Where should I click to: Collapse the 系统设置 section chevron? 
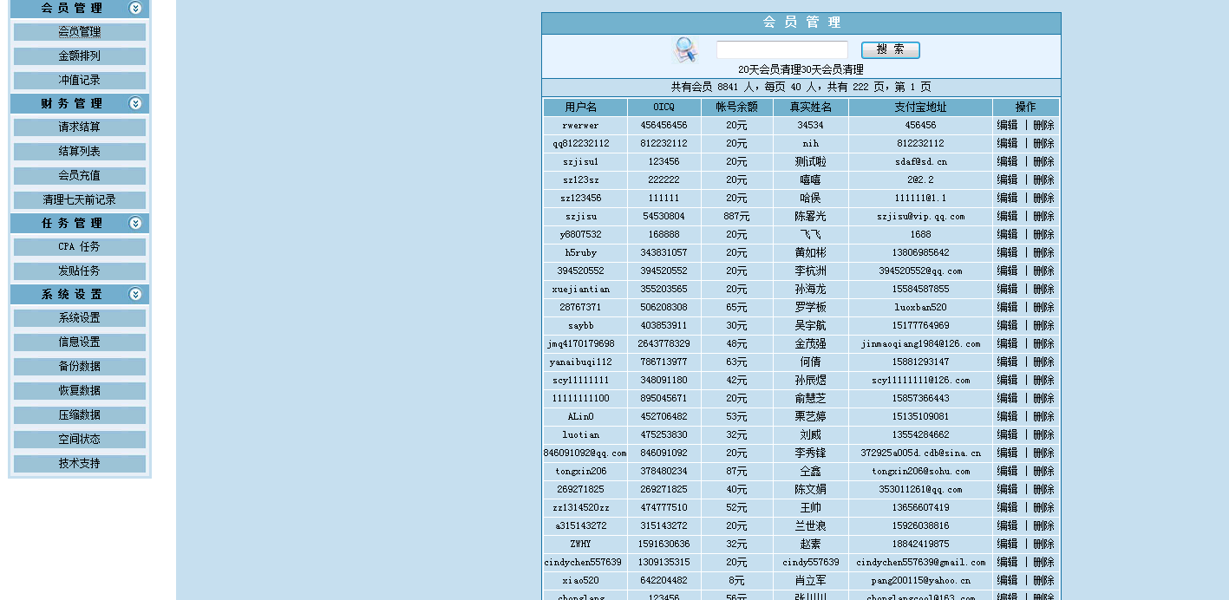tap(135, 294)
